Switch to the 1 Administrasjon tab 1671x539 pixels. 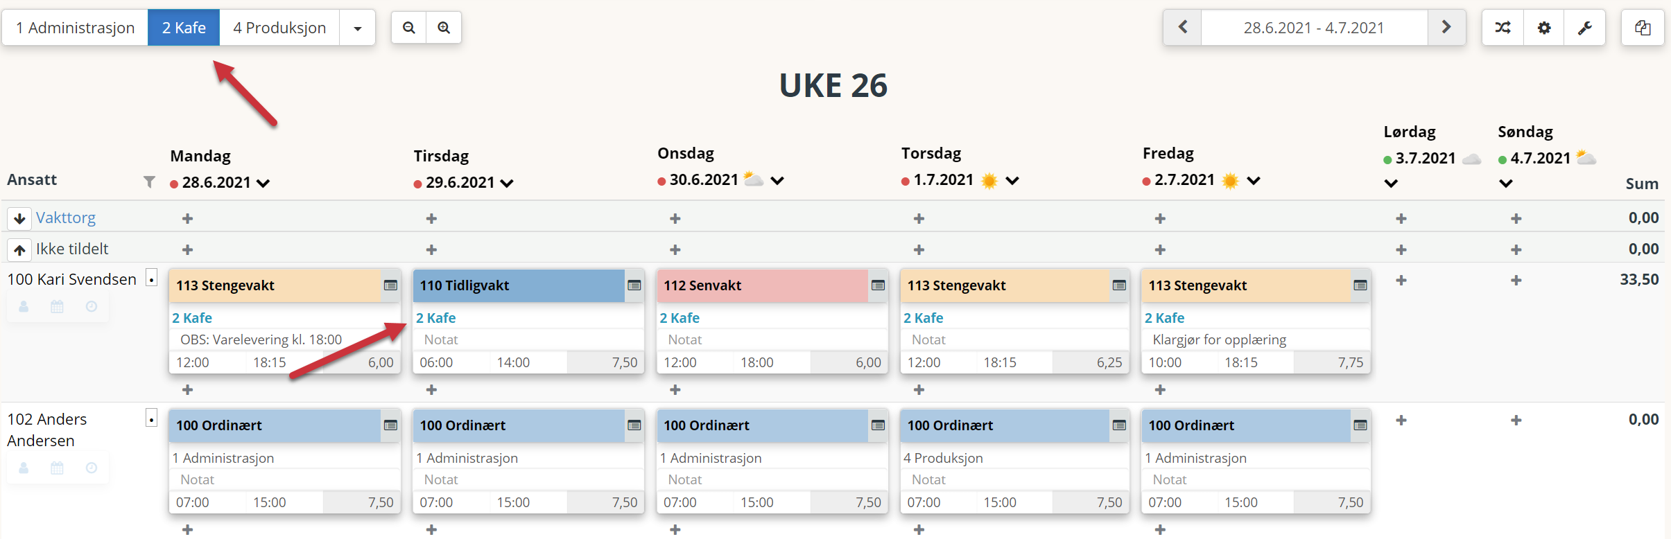tap(75, 28)
